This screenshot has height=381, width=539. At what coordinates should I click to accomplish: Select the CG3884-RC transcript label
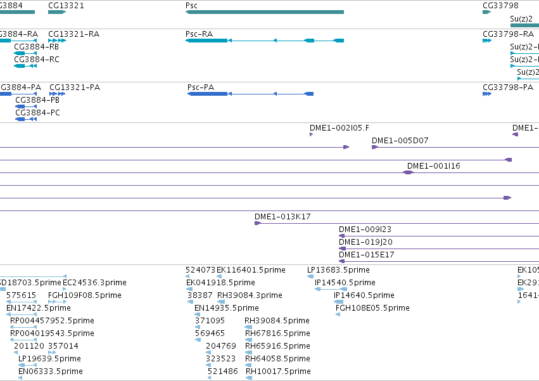[37, 60]
